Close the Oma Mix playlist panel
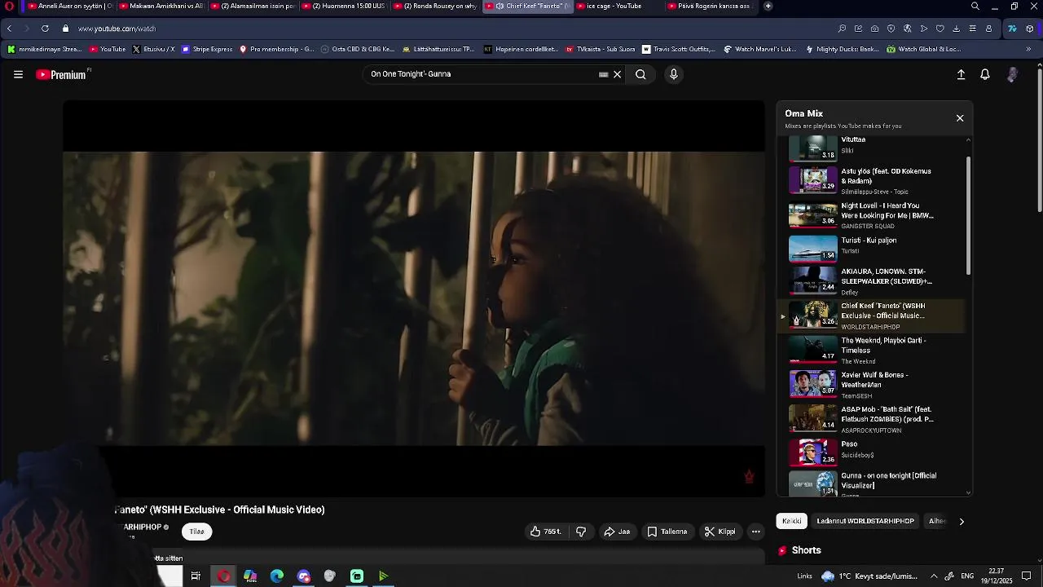The width and height of the screenshot is (1043, 587). coord(960,118)
